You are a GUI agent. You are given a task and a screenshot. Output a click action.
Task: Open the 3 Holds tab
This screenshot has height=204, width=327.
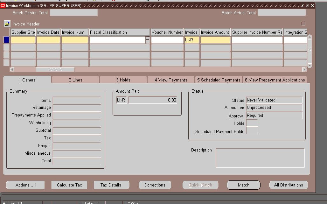point(123,80)
